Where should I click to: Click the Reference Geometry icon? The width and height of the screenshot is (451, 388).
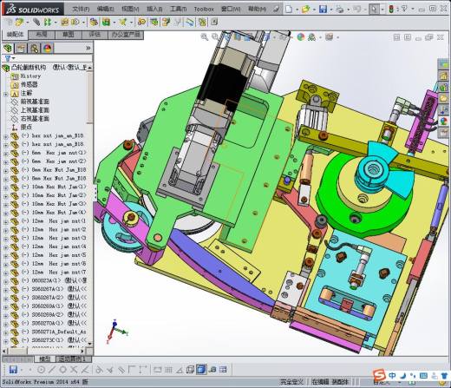point(123,22)
